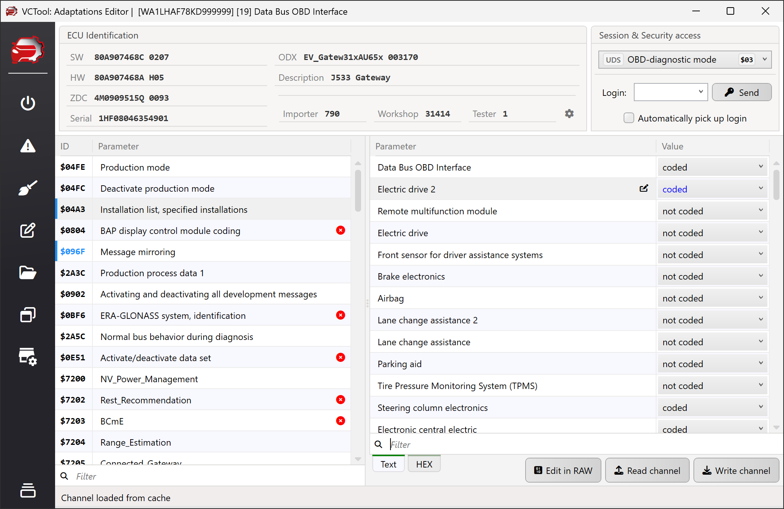The height and width of the screenshot is (509, 784).
Task: Open the warning triangle faults icon
Action: 28,146
